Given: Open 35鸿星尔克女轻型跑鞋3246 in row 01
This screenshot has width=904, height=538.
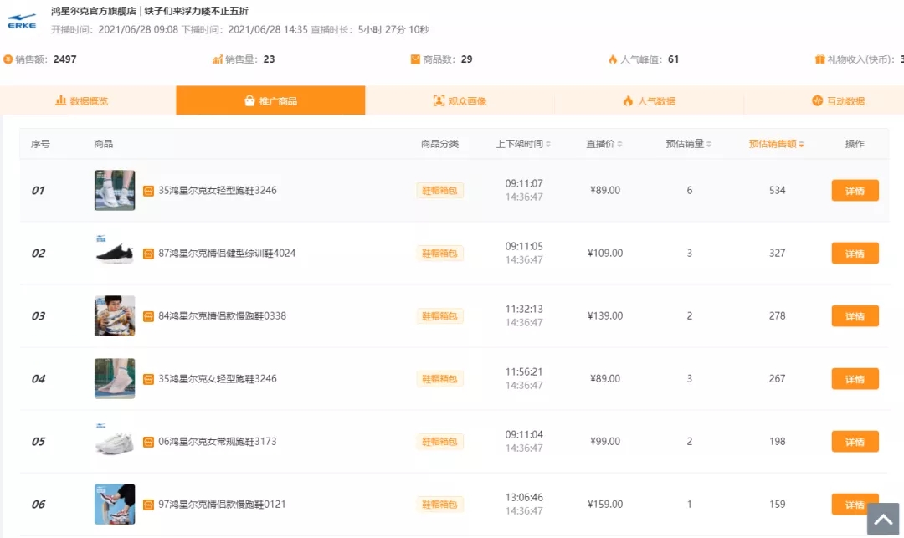Looking at the screenshot, I should tap(218, 190).
